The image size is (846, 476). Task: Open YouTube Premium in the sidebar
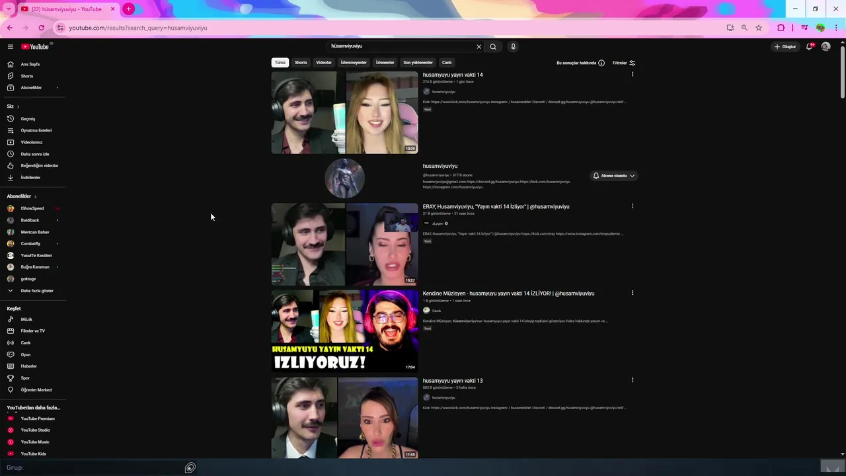33,418
